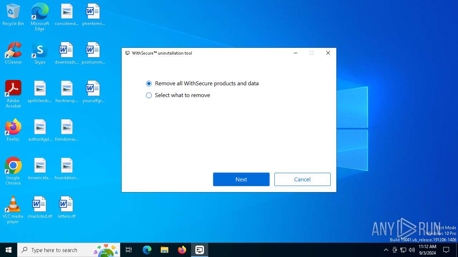Viewport: 458px width, 257px height.
Task: Minimize the WithSecure uninstallation tool window
Action: click(x=296, y=53)
